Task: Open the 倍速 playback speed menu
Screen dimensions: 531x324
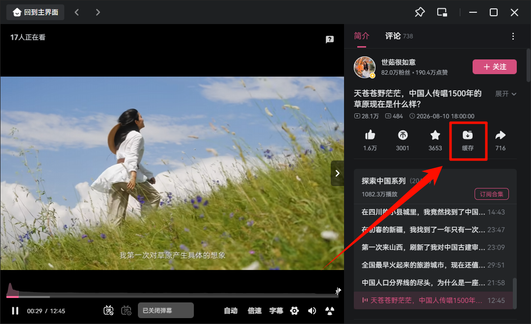Action: pos(255,311)
